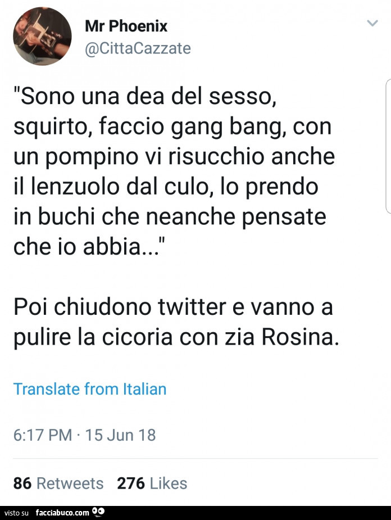Click the 15 Jun 18 date
The image size is (391, 520).
[x=120, y=435]
